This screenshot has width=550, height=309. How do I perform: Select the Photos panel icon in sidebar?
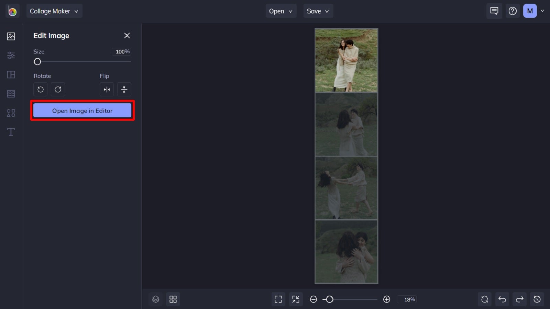pos(11,36)
